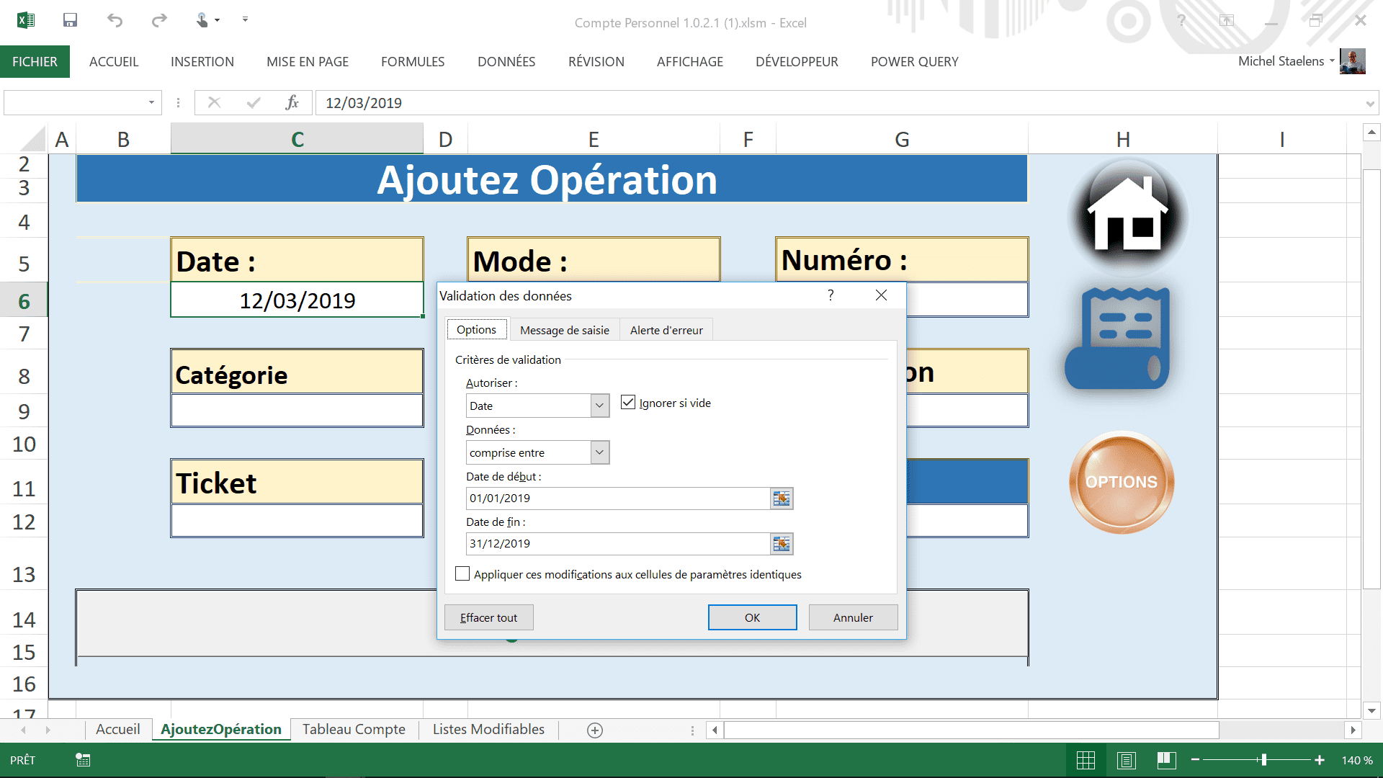Open the Alerte d'erreur tab
The height and width of the screenshot is (778, 1383).
[666, 330]
